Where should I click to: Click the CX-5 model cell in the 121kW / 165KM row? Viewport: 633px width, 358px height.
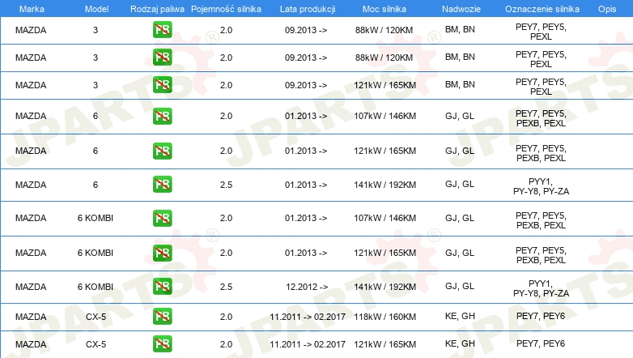(96, 344)
